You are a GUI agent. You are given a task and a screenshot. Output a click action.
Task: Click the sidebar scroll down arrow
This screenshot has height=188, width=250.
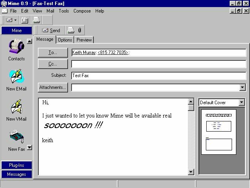click(29, 147)
